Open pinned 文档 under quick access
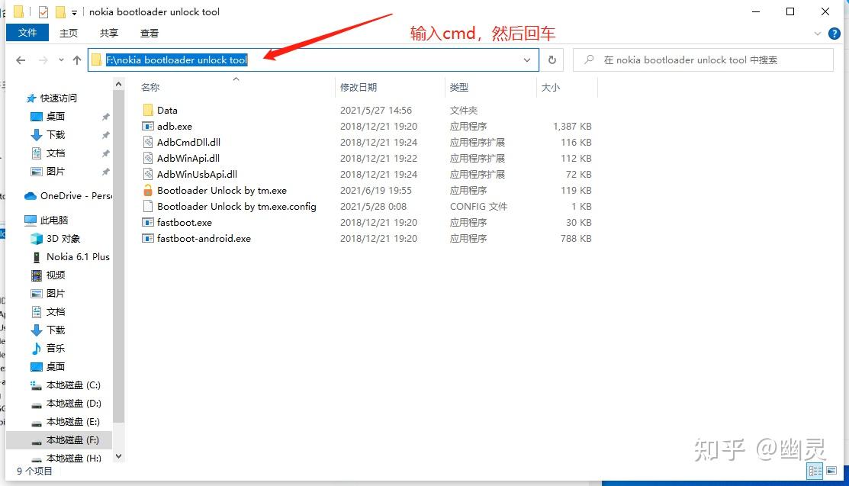 (x=55, y=153)
